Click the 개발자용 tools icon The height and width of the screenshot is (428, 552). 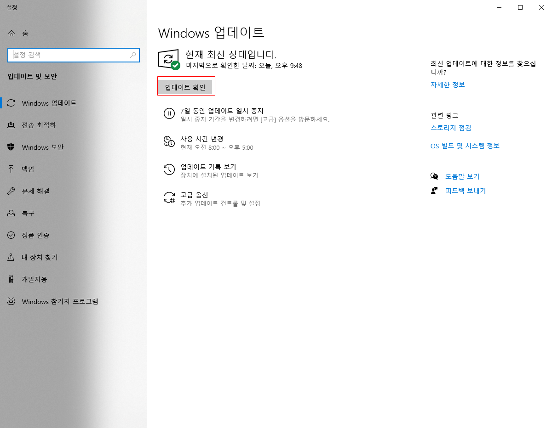click(x=11, y=279)
